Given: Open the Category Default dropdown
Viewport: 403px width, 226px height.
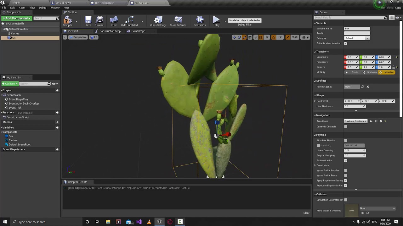Looking at the screenshot, I should pos(357,38).
